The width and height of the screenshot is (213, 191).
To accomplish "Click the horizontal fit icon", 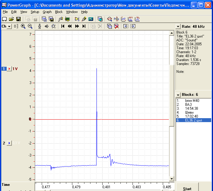I will [x=47, y=26].
